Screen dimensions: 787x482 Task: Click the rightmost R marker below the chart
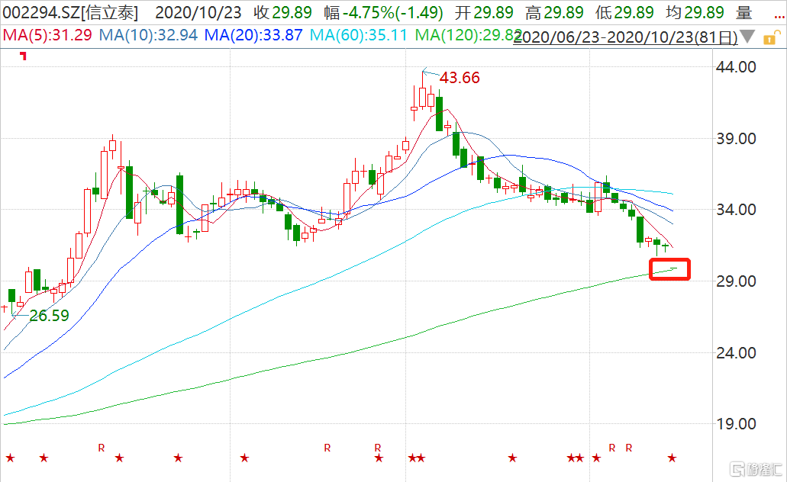click(629, 448)
